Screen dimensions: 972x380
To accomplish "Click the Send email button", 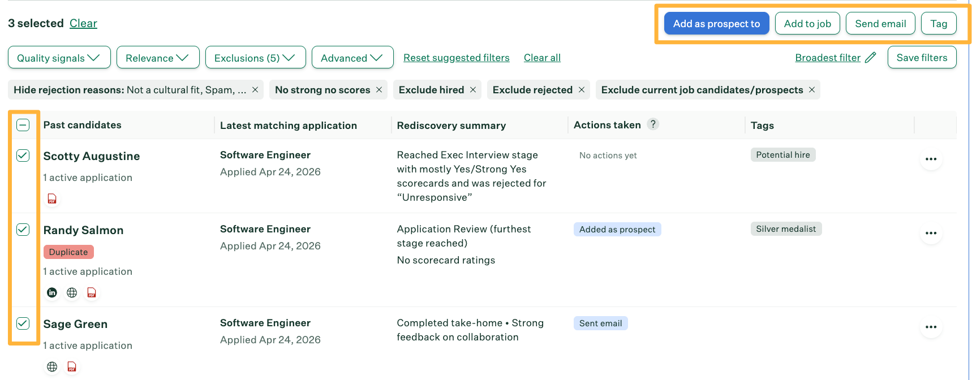I will coord(880,23).
